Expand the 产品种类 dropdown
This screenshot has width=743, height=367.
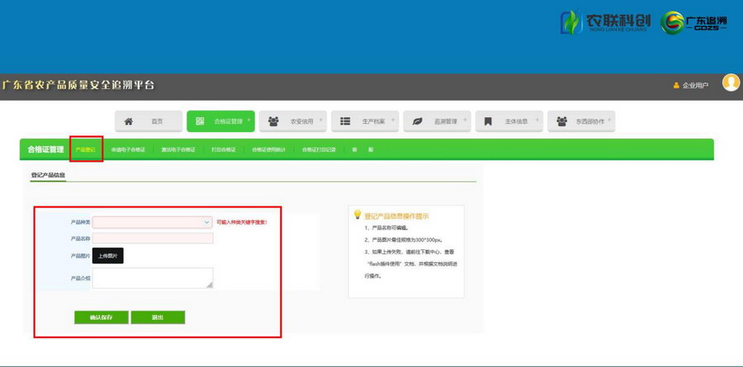(206, 222)
